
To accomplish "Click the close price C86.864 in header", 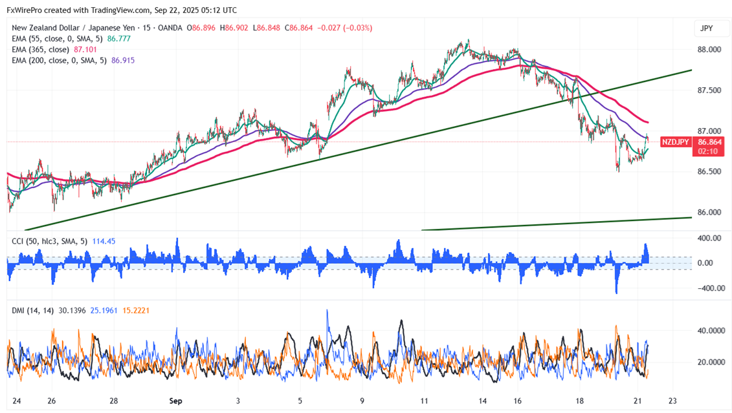I will [299, 28].
